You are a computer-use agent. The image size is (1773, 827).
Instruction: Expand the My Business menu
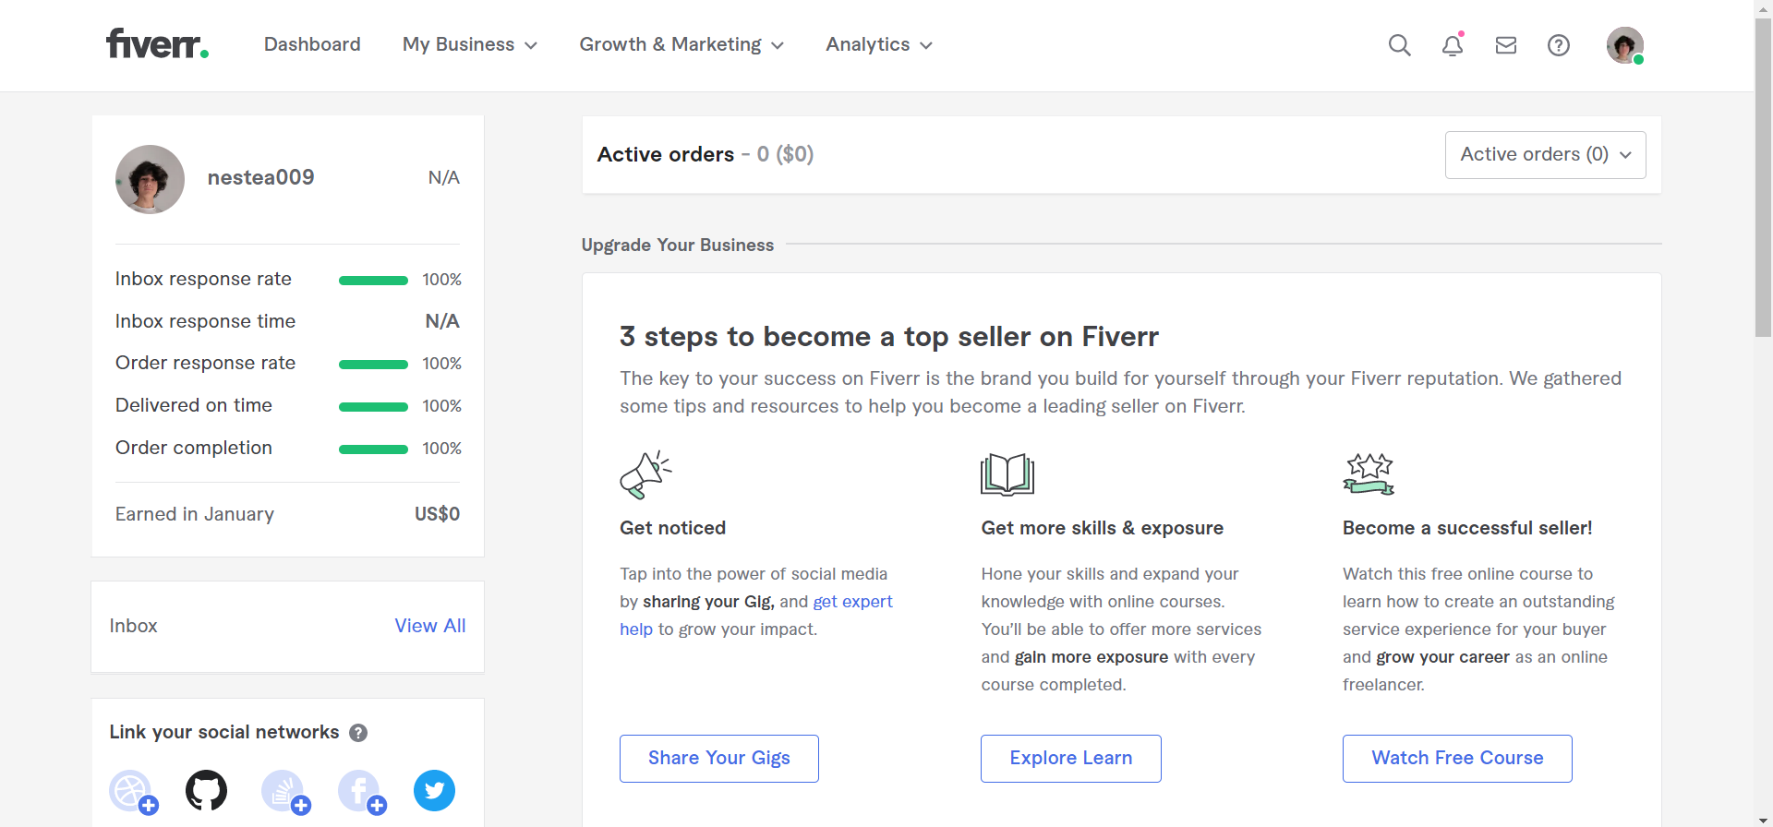click(x=469, y=44)
